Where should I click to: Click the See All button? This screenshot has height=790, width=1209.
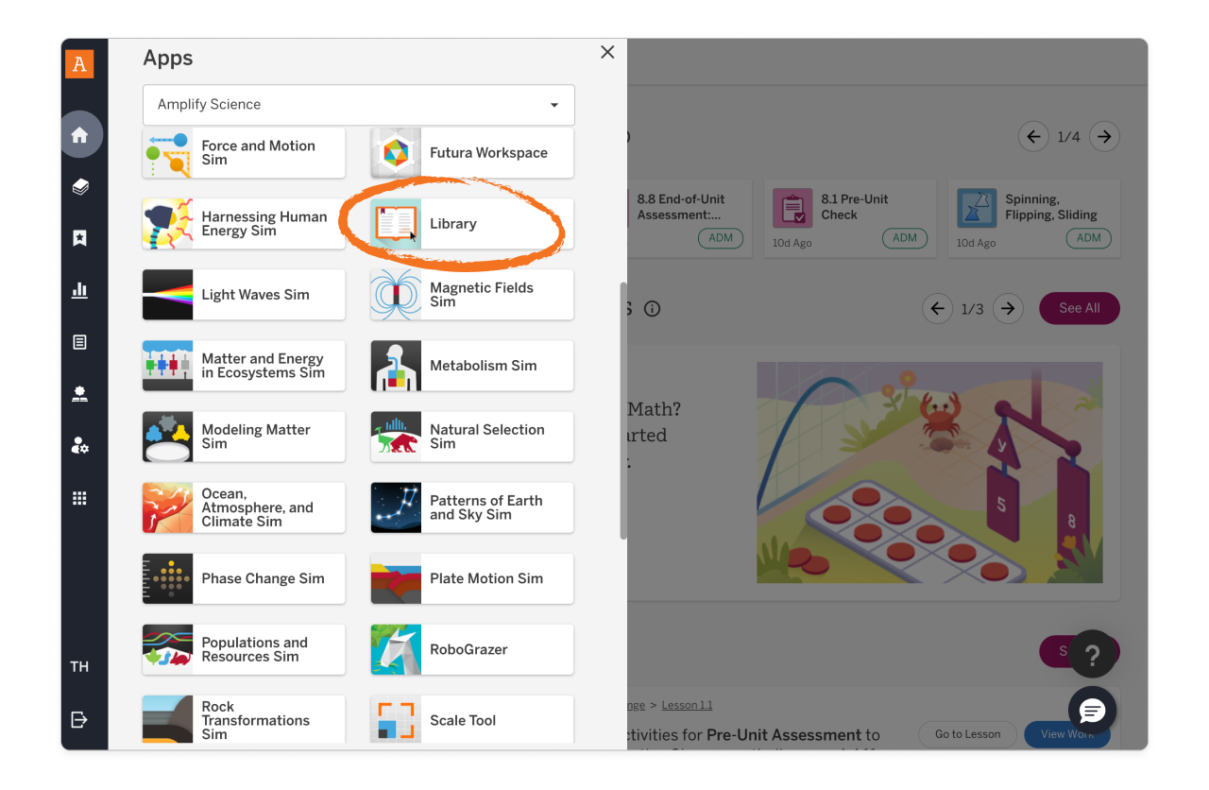[1079, 308]
